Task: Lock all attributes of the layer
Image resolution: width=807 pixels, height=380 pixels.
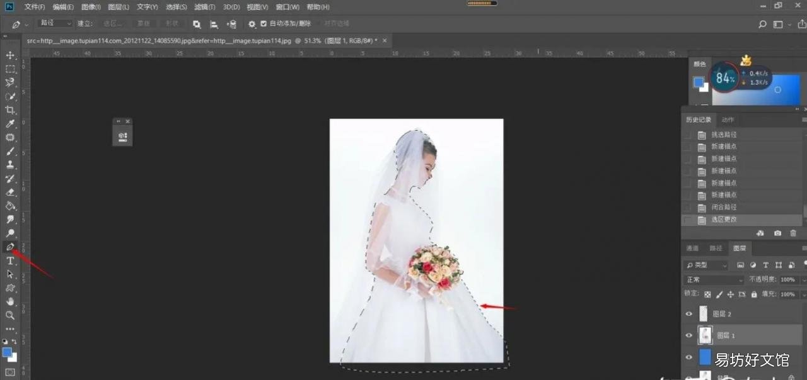Action: tap(754, 294)
